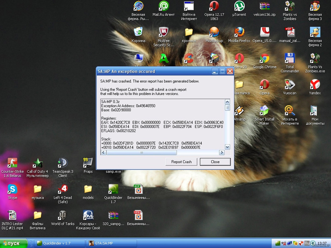Launch the Left 4 Dead (Safe) shortcut
The width and height of the screenshot is (331, 248).
click(x=63, y=194)
